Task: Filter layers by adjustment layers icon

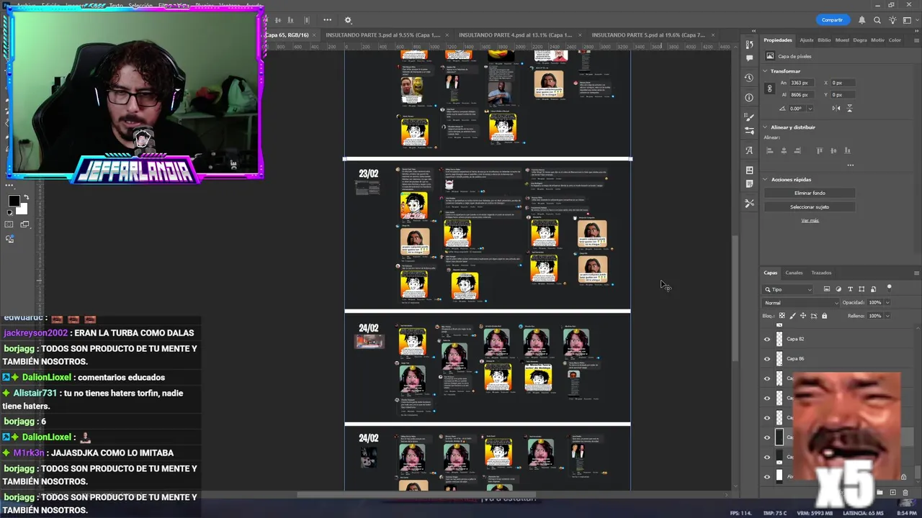Action: point(838,289)
